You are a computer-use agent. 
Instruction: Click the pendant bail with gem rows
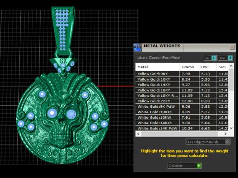[63, 31]
